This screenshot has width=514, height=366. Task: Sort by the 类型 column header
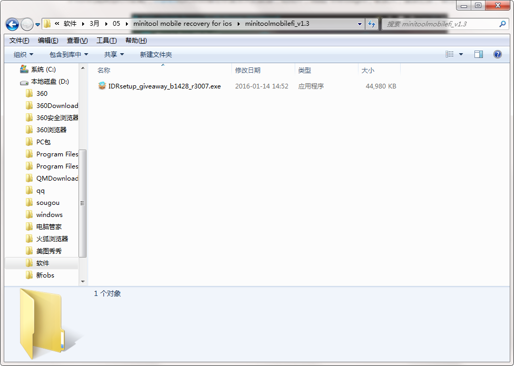[305, 70]
